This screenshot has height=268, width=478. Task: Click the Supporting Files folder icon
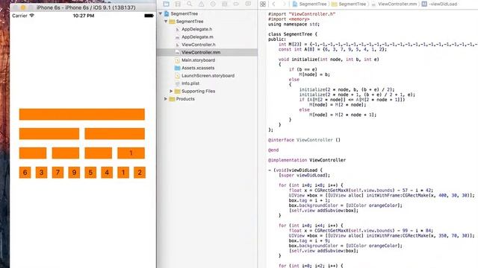[178, 91]
